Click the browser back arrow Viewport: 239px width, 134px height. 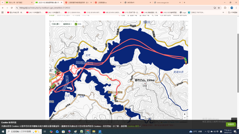point(3,8)
